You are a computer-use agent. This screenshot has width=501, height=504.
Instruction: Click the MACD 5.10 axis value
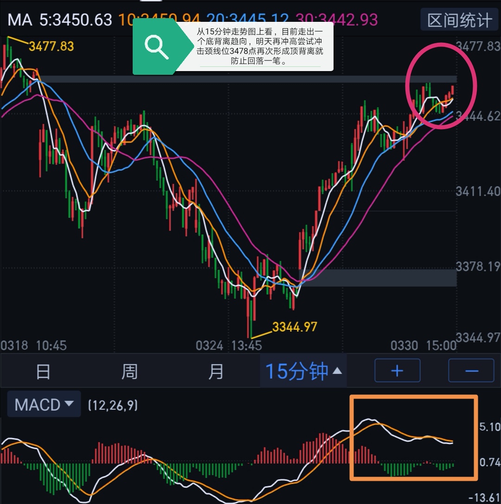tap(490, 427)
